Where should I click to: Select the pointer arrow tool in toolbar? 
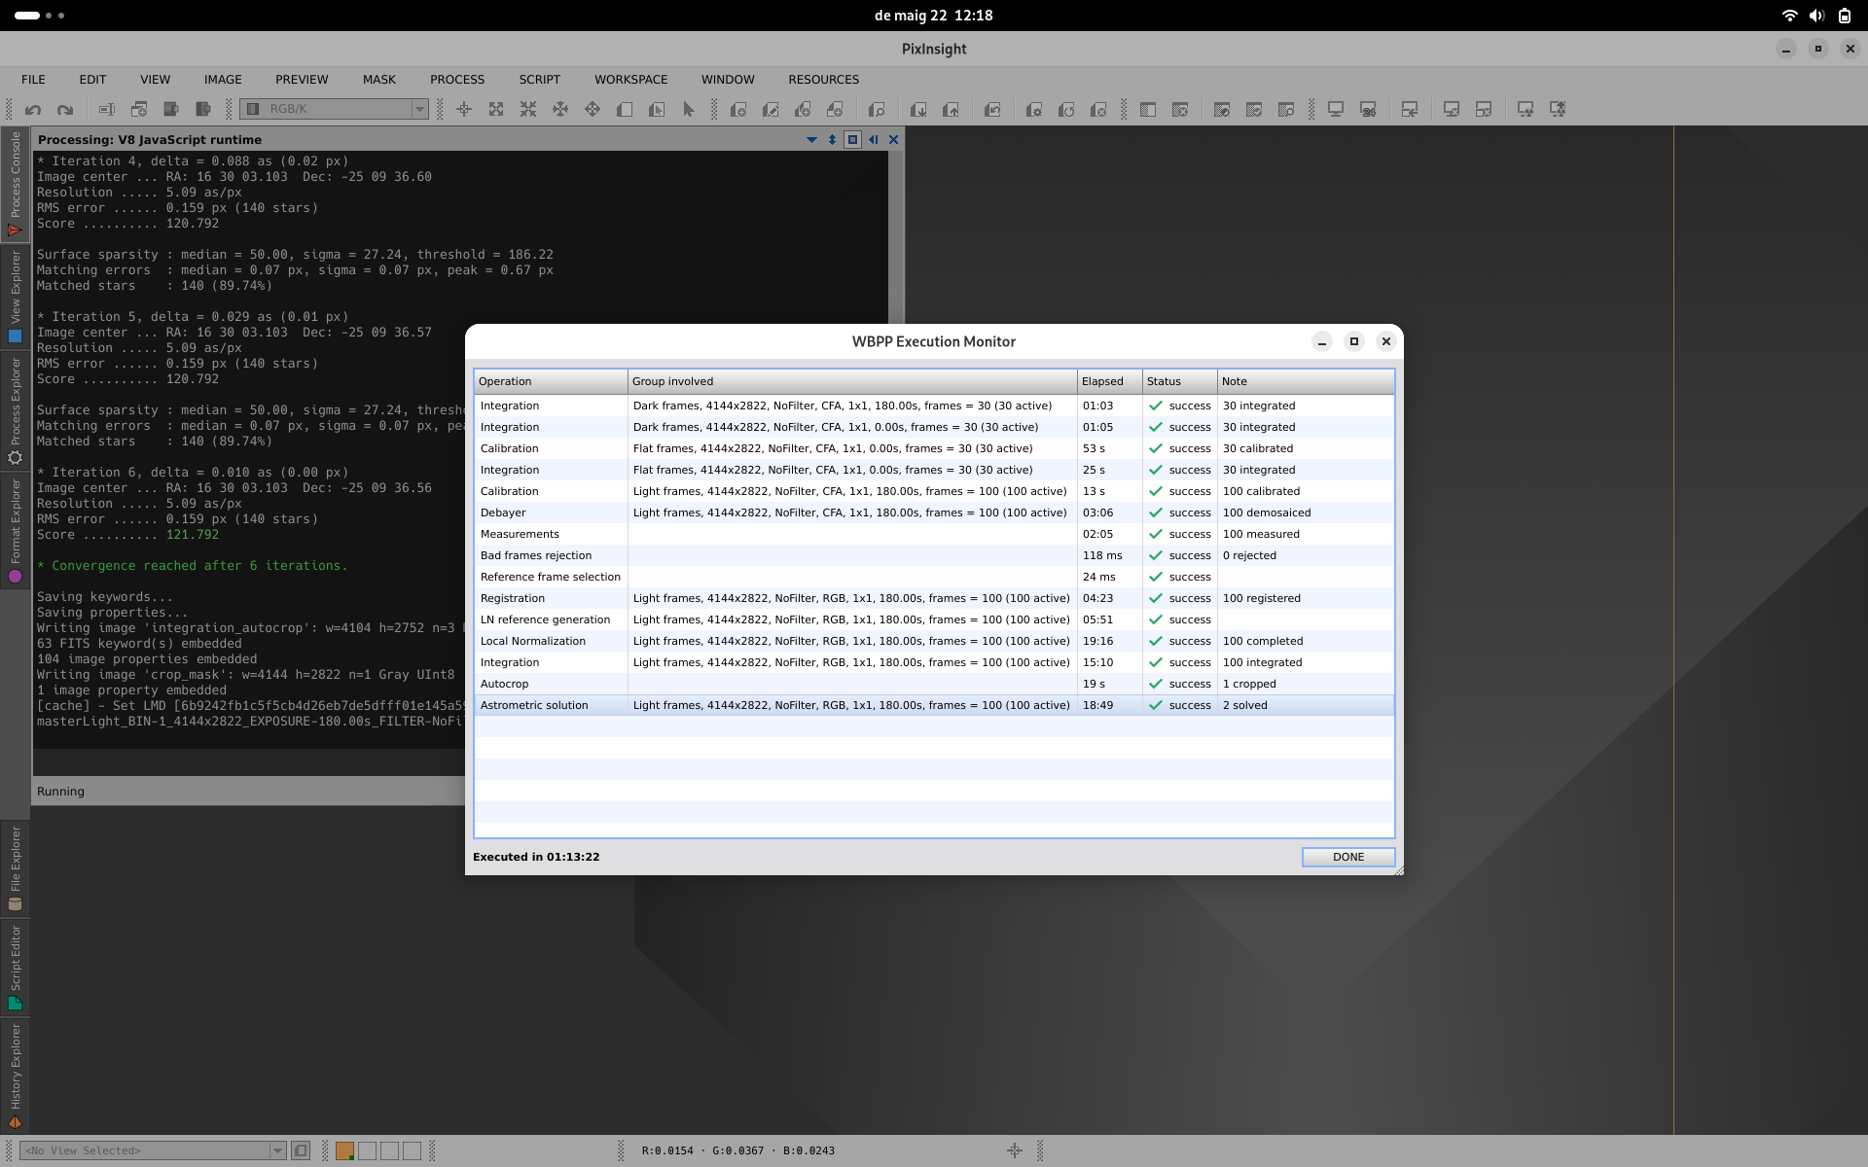[689, 110]
